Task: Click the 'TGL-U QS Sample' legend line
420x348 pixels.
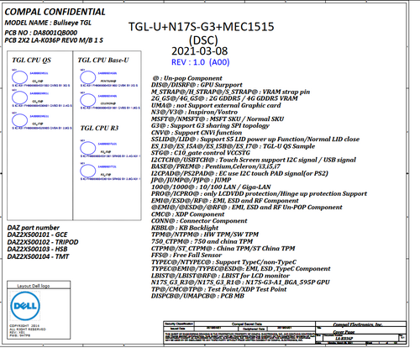Action: 233,146
